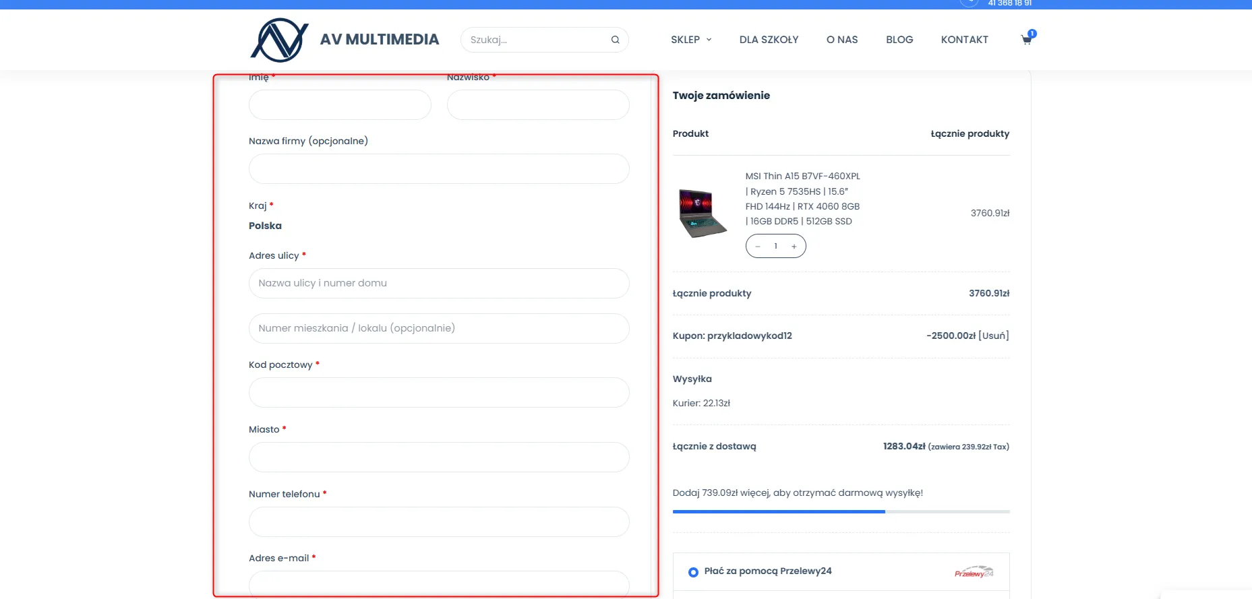Focus the Miasto input field
Image resolution: width=1252 pixels, height=599 pixels.
pos(439,458)
